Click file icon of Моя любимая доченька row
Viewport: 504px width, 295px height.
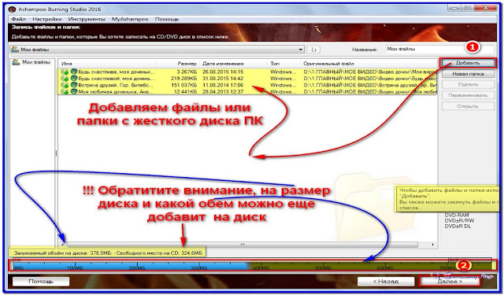(x=74, y=92)
